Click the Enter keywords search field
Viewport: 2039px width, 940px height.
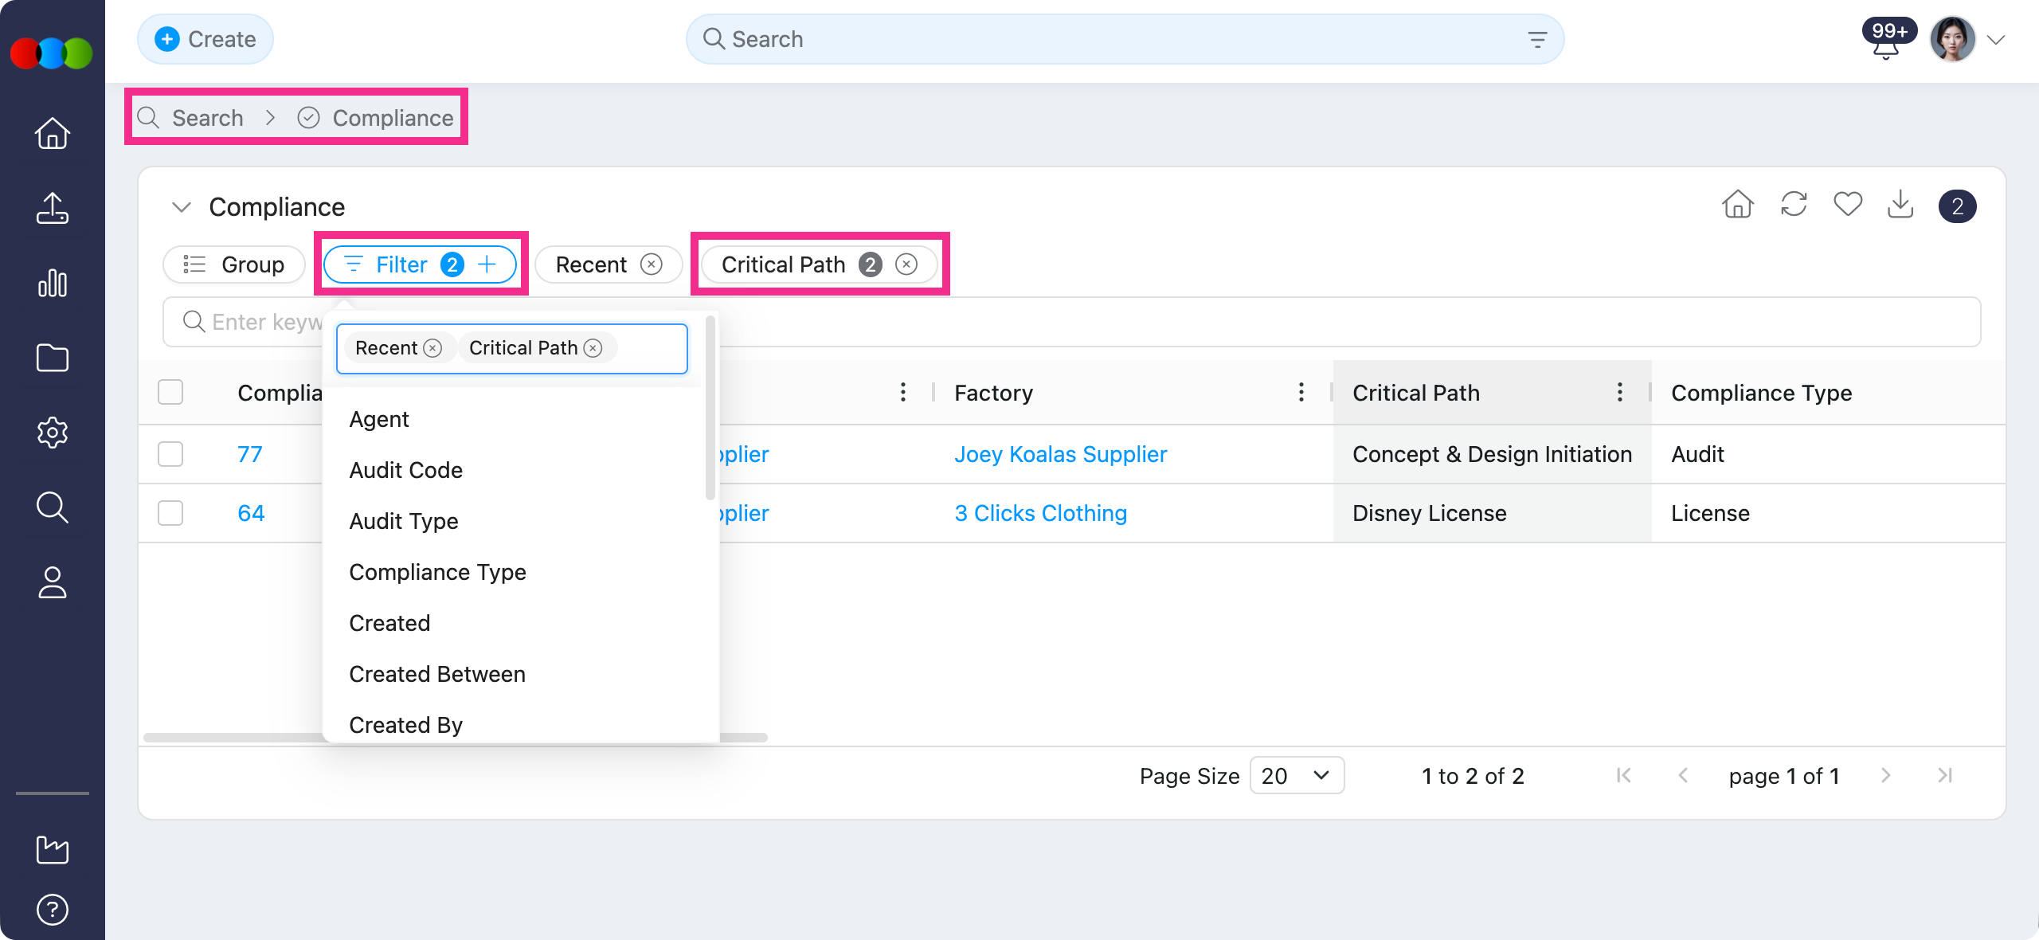pyautogui.click(x=263, y=322)
